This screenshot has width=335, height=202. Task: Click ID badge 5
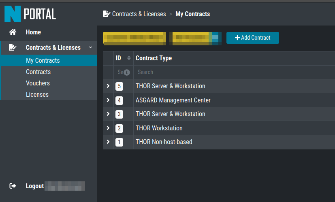(119, 86)
